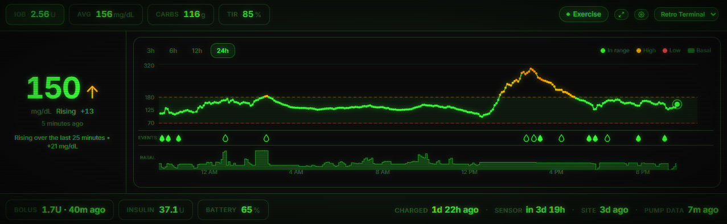The width and height of the screenshot is (727, 224).
Task: Click 'Rising over the last 25 minutes' text
Action: [63, 142]
